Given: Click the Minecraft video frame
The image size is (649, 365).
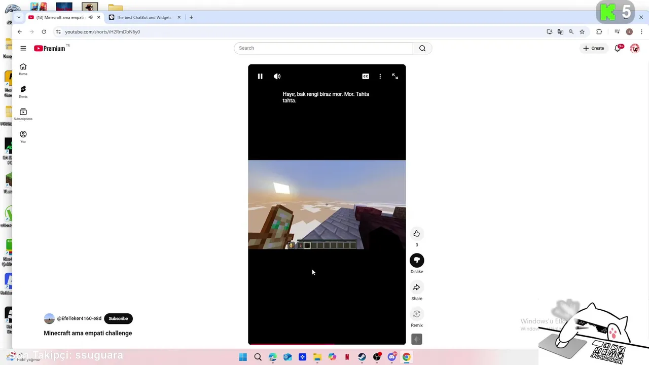Looking at the screenshot, I should (x=327, y=205).
